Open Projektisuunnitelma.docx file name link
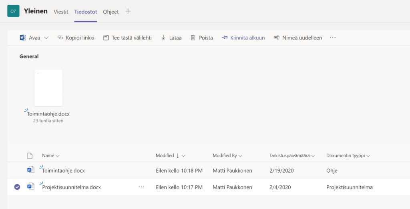This screenshot has height=209, width=410. tap(71, 187)
